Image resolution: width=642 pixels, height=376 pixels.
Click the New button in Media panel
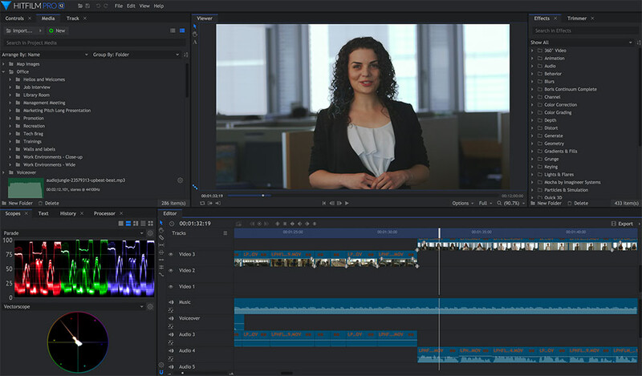point(57,30)
